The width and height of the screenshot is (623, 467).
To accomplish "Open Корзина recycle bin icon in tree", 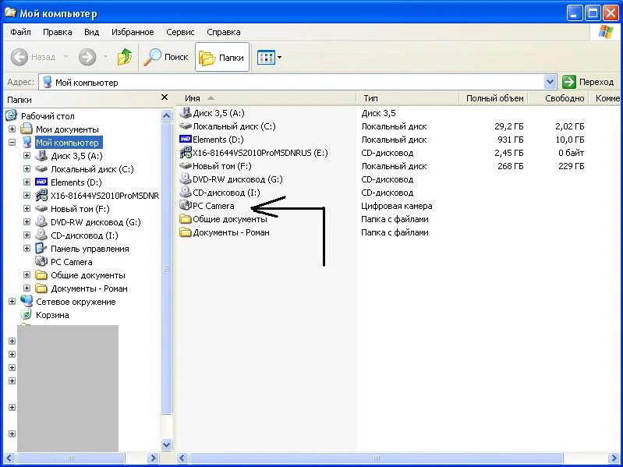I will (x=27, y=314).
